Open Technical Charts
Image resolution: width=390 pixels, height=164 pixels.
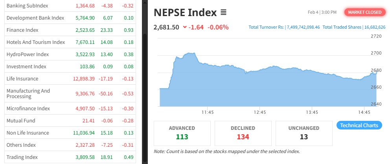(359, 126)
